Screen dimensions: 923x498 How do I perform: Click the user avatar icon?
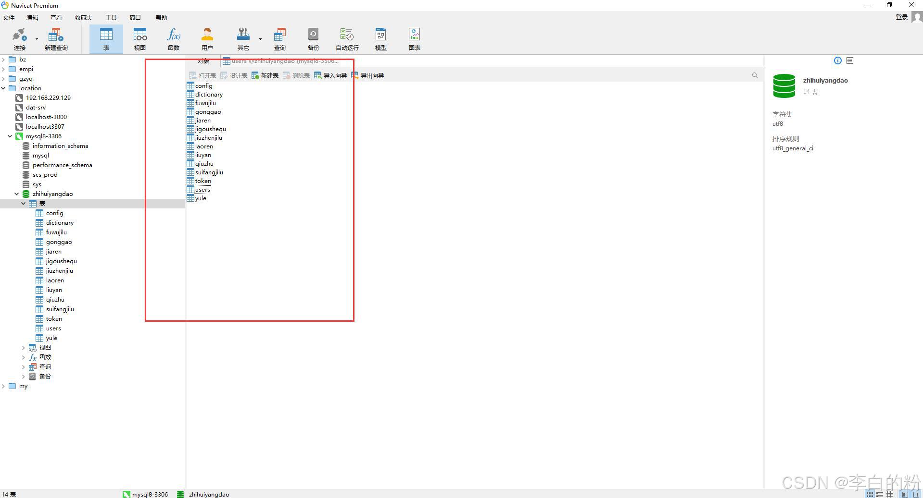[917, 17]
